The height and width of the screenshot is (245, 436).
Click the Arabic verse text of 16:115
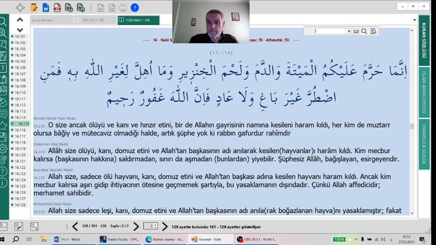coord(223,84)
